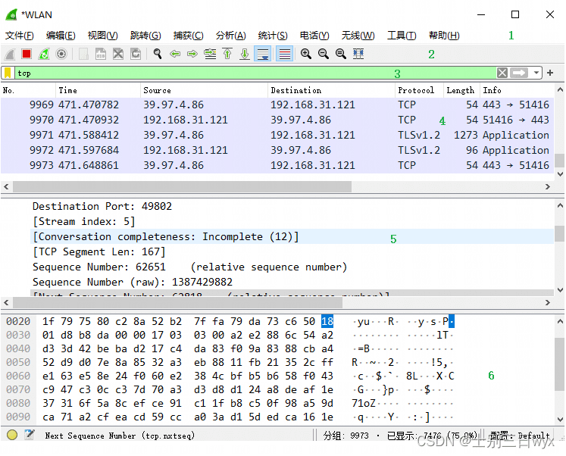
Task: Go forward in packet history
Action: [192, 54]
